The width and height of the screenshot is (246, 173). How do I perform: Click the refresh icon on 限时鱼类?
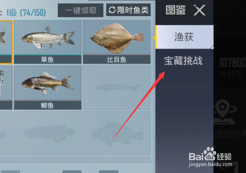[112, 10]
